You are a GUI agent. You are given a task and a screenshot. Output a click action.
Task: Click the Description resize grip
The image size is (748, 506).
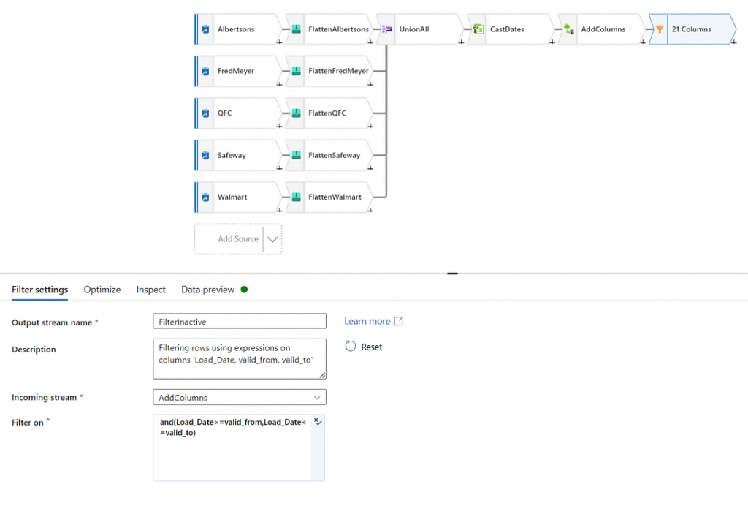322,375
